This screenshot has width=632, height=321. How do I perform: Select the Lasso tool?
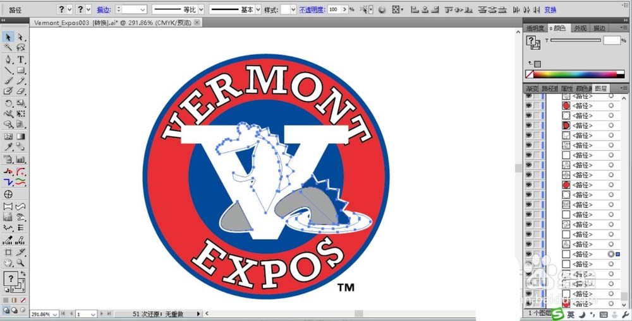pos(21,47)
